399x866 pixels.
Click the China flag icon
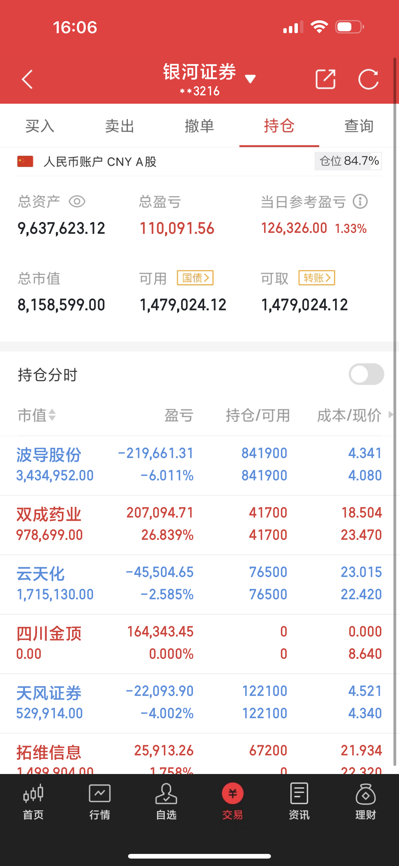click(25, 161)
